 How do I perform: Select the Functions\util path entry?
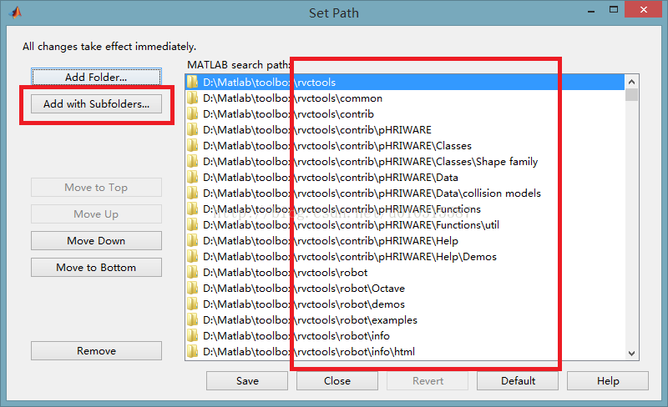405,225
